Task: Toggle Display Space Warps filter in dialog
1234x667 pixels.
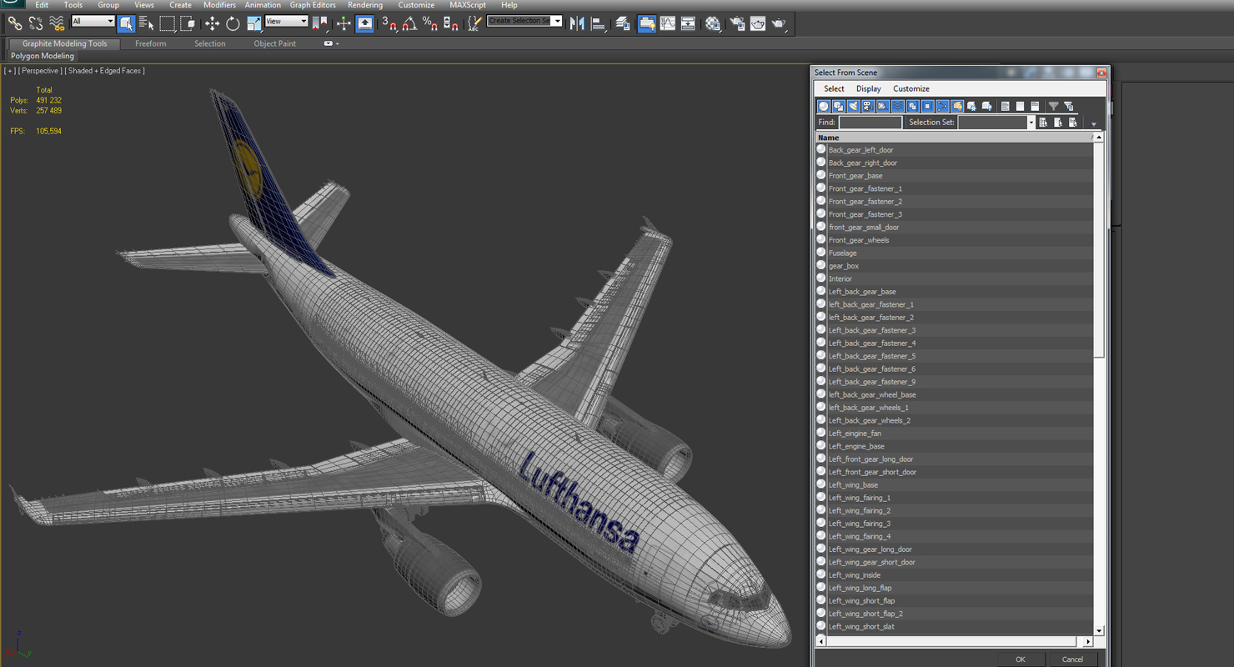Action: click(898, 106)
